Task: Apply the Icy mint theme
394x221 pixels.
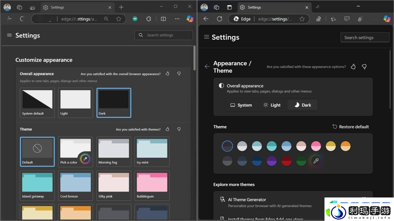Action: tap(152, 152)
